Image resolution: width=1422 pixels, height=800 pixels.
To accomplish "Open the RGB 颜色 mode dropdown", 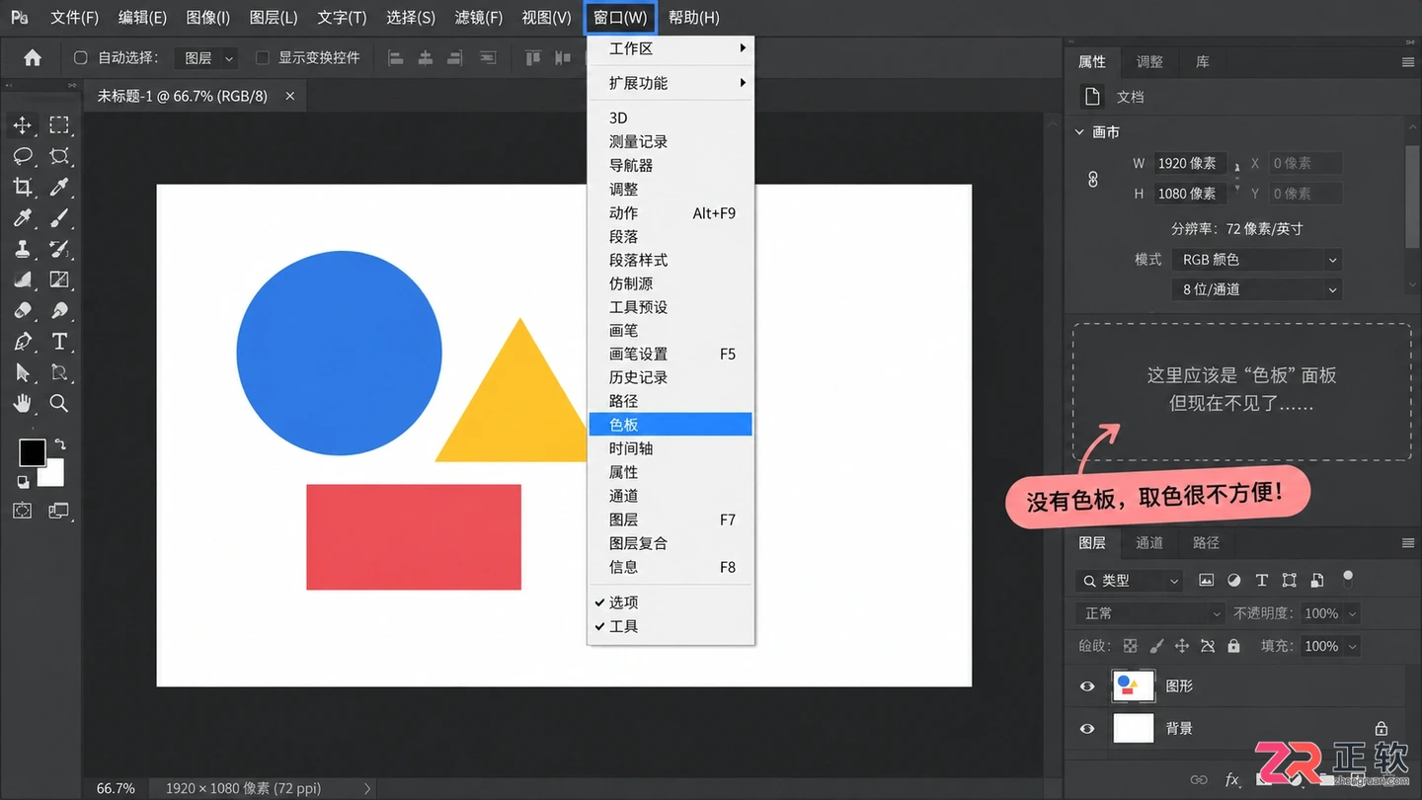I will [1257, 260].
